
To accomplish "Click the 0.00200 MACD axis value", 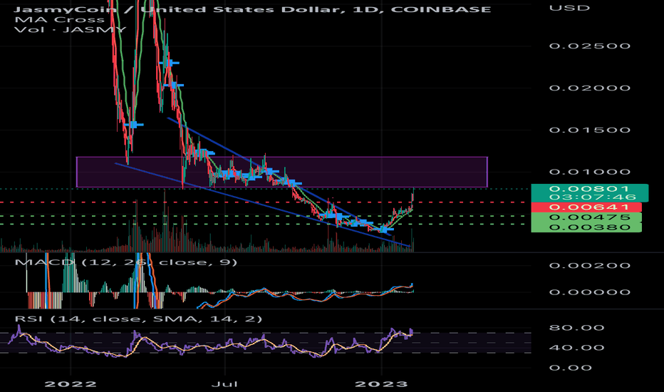I will coord(589,266).
